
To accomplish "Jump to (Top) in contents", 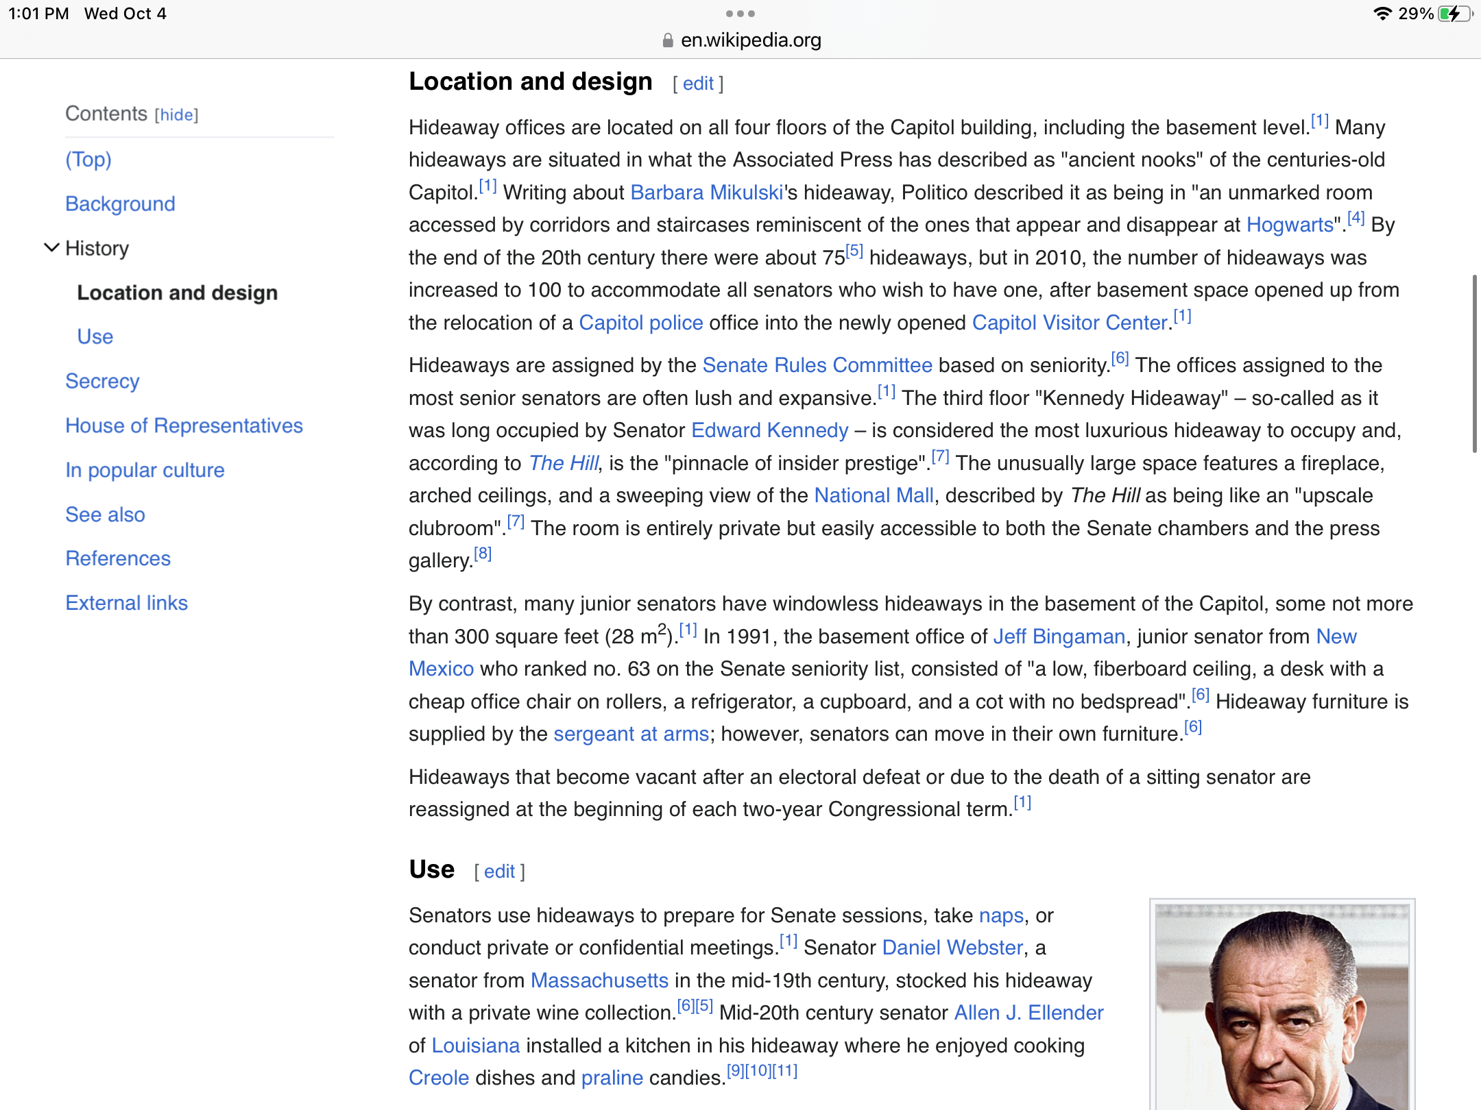I will point(88,159).
